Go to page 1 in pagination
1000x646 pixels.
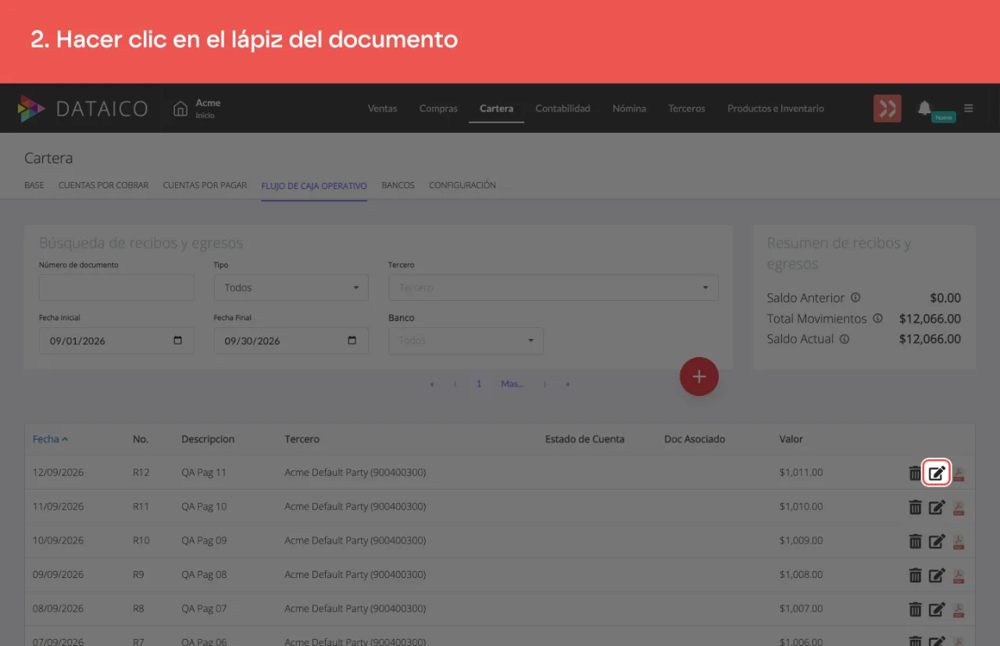(x=479, y=384)
